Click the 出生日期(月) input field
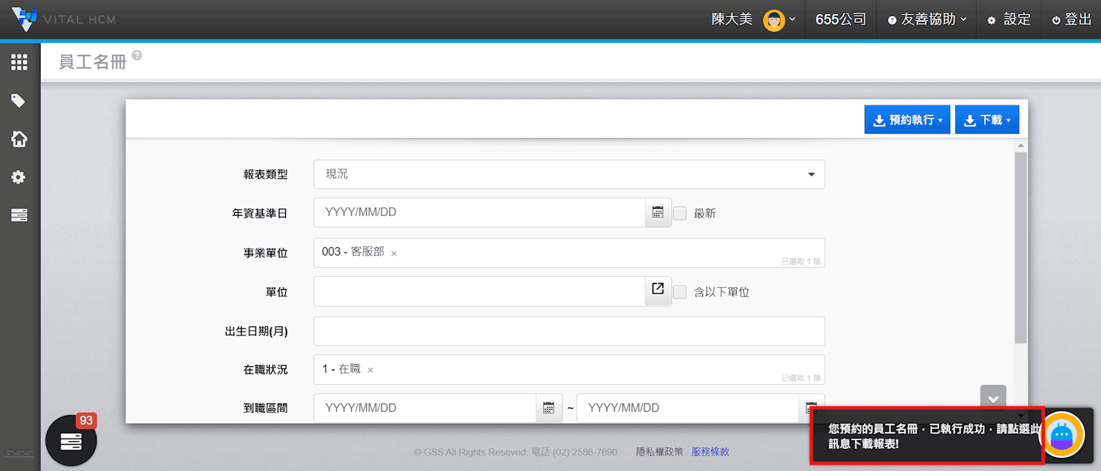 point(569,331)
